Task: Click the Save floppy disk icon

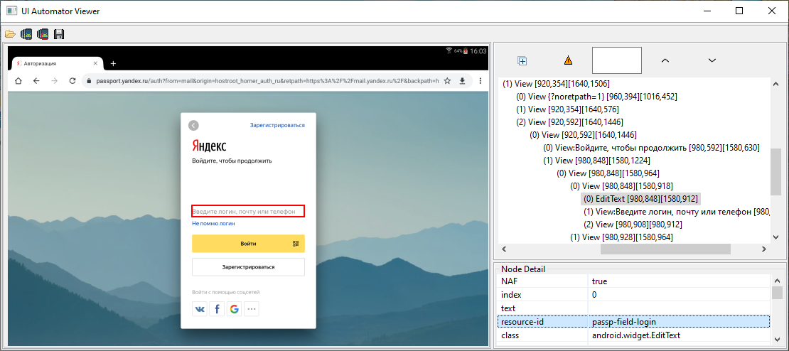Action: click(x=59, y=34)
